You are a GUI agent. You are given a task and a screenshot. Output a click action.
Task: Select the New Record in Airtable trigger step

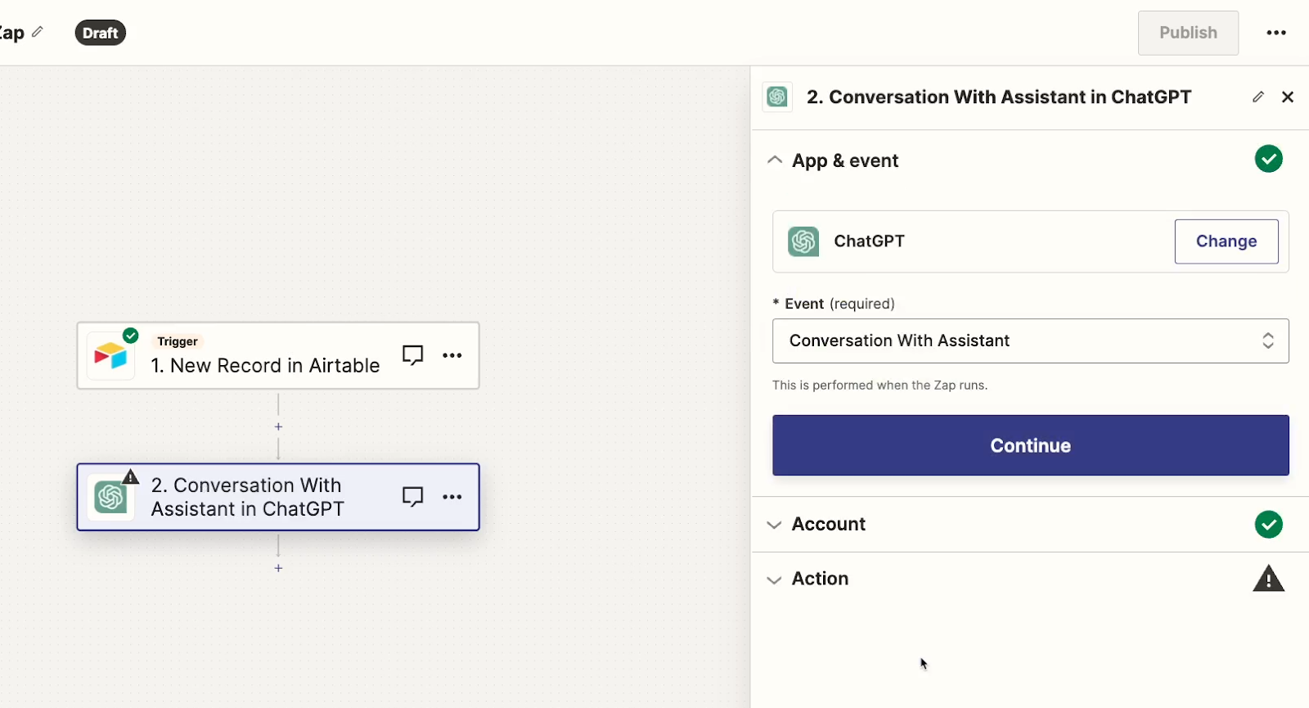click(278, 355)
